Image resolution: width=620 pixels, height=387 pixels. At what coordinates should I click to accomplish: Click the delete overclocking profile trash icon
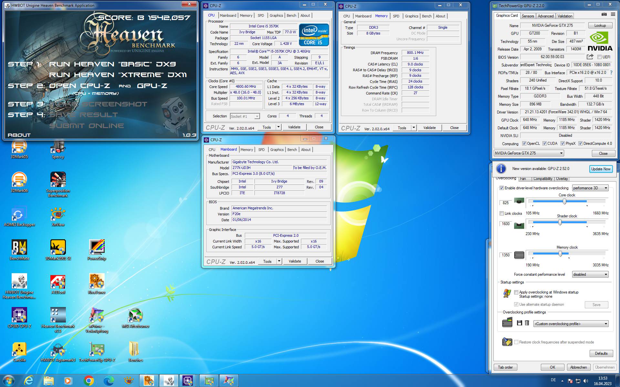click(527, 323)
